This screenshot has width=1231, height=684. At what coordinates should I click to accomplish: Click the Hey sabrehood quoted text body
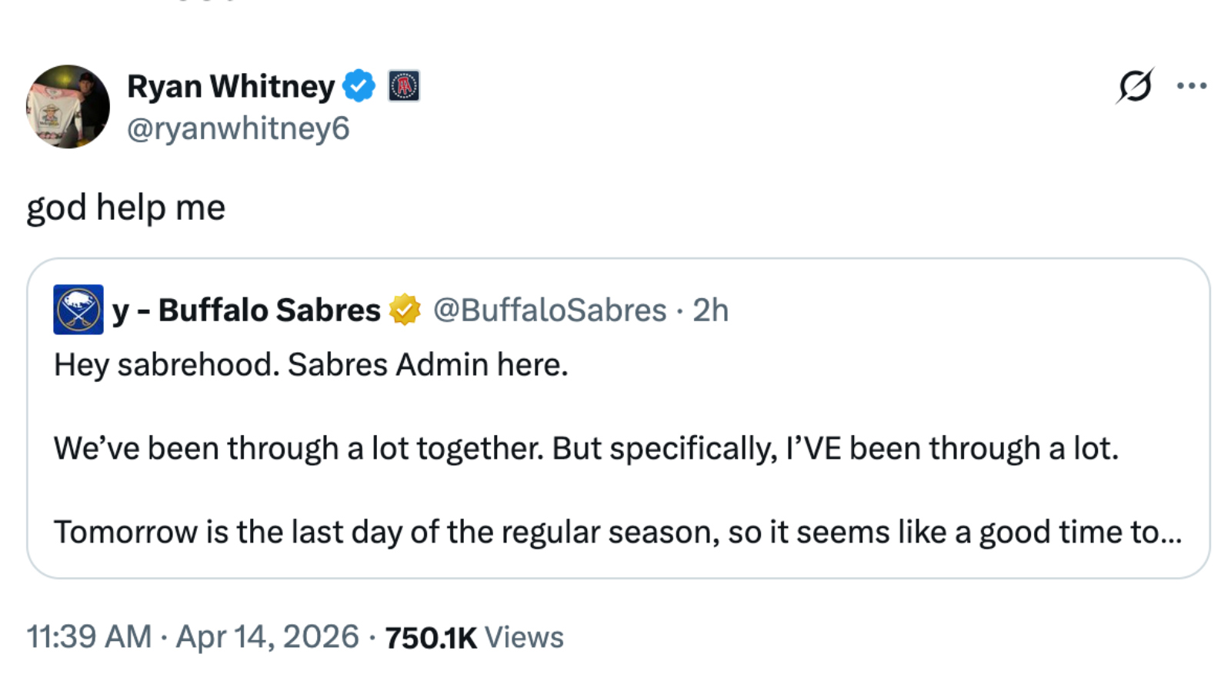click(x=311, y=364)
